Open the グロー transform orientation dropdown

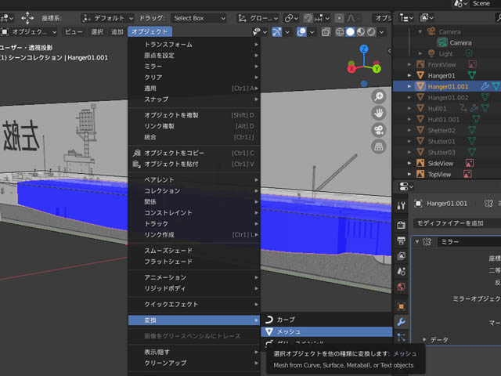pyautogui.click(x=258, y=18)
